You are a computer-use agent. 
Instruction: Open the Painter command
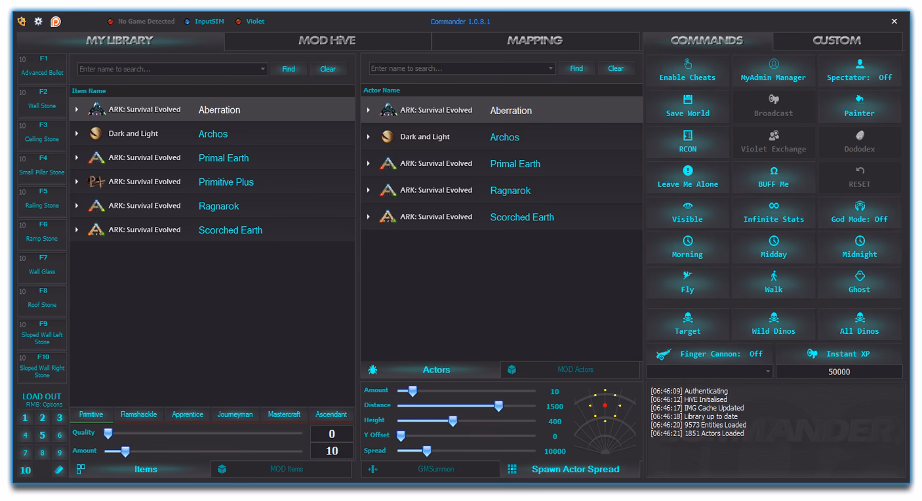pyautogui.click(x=859, y=106)
